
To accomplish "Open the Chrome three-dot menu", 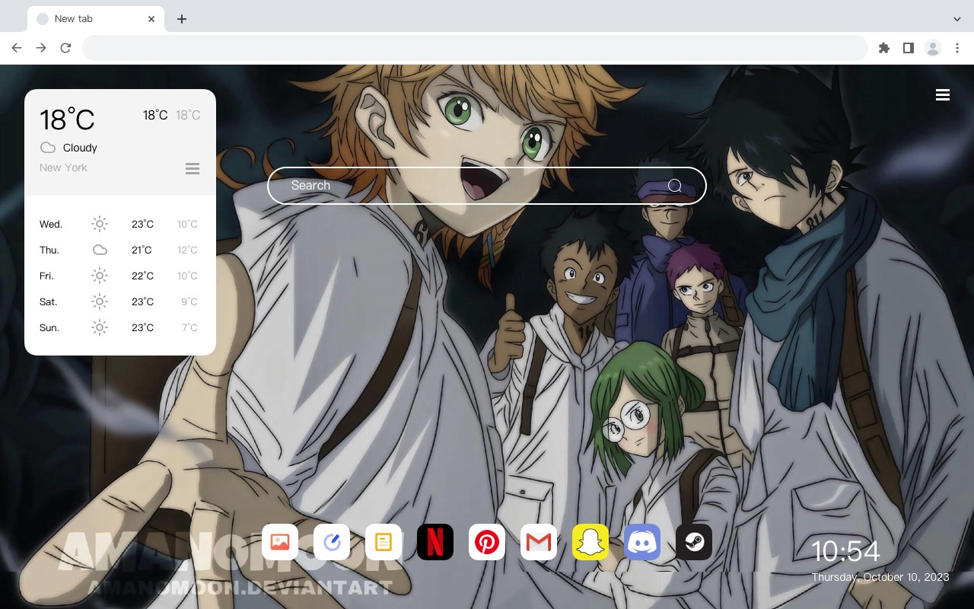I will [957, 48].
